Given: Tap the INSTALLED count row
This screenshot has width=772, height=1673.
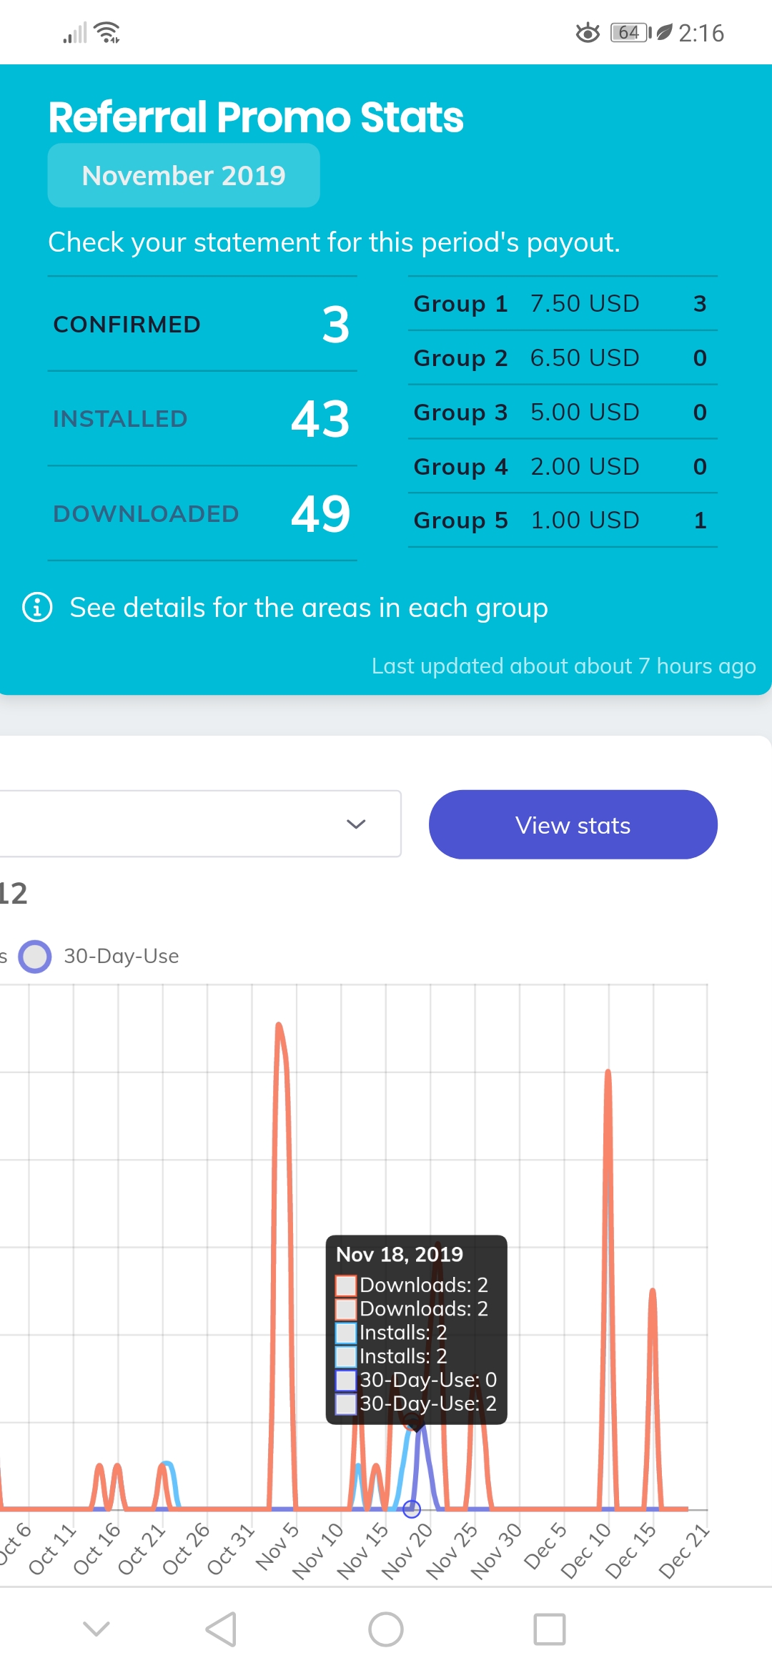Looking at the screenshot, I should point(202,419).
